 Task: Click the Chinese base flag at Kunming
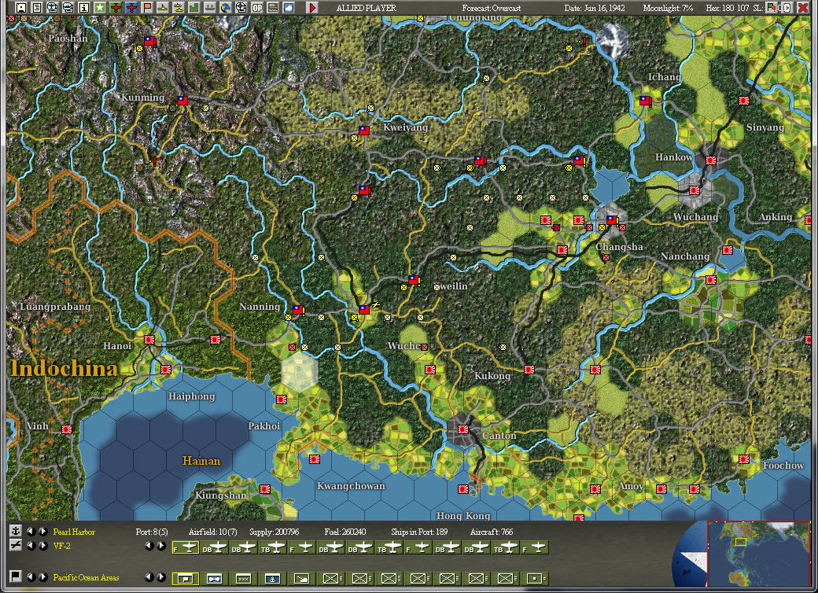pyautogui.click(x=182, y=101)
